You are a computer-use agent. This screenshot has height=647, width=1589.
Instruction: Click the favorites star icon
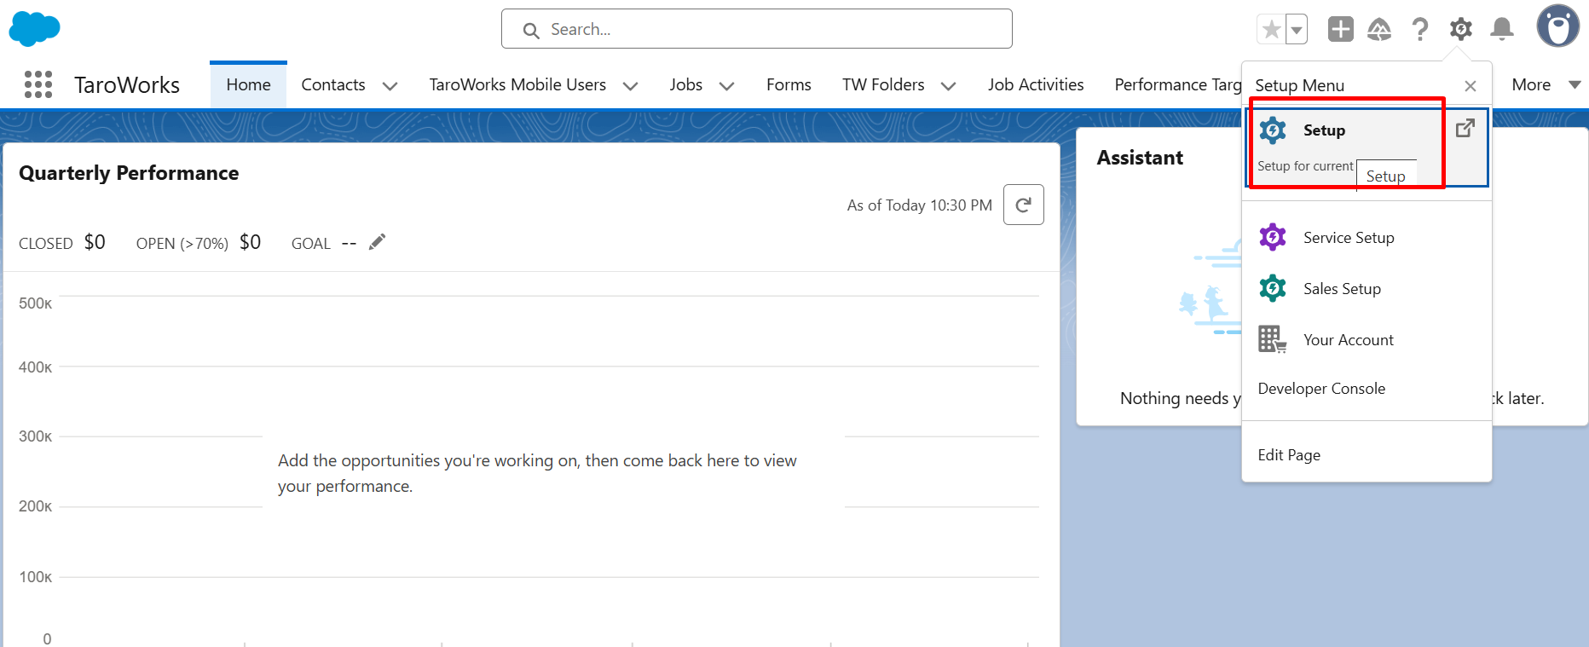click(1271, 30)
